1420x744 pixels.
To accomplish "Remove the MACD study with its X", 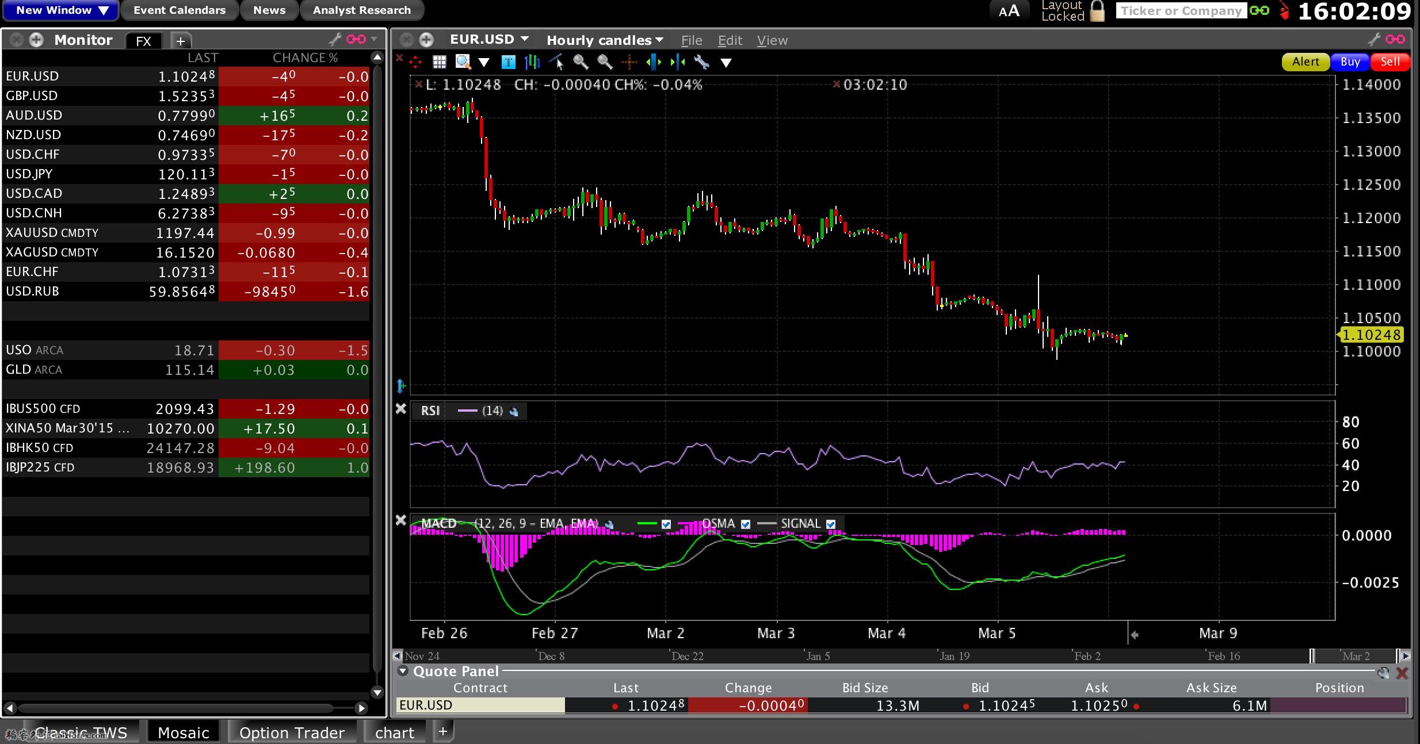I will click(x=401, y=520).
